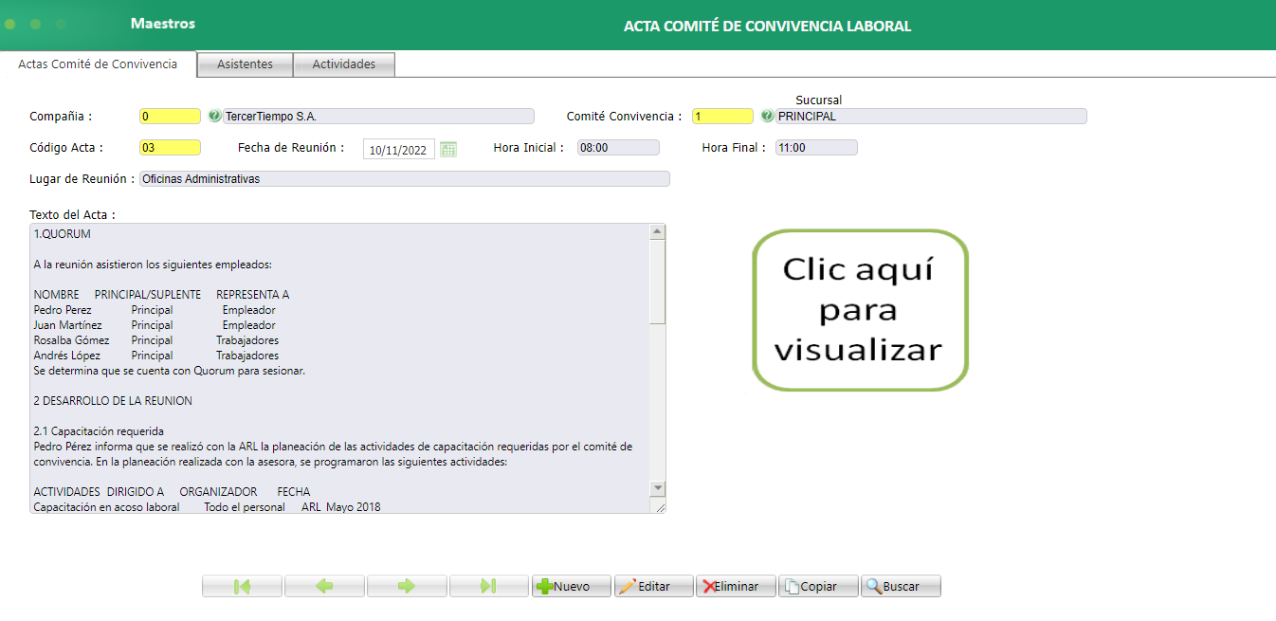Click the help icon beside the Compañia field
Viewport: 1276px width, 621px height.
[x=214, y=116]
